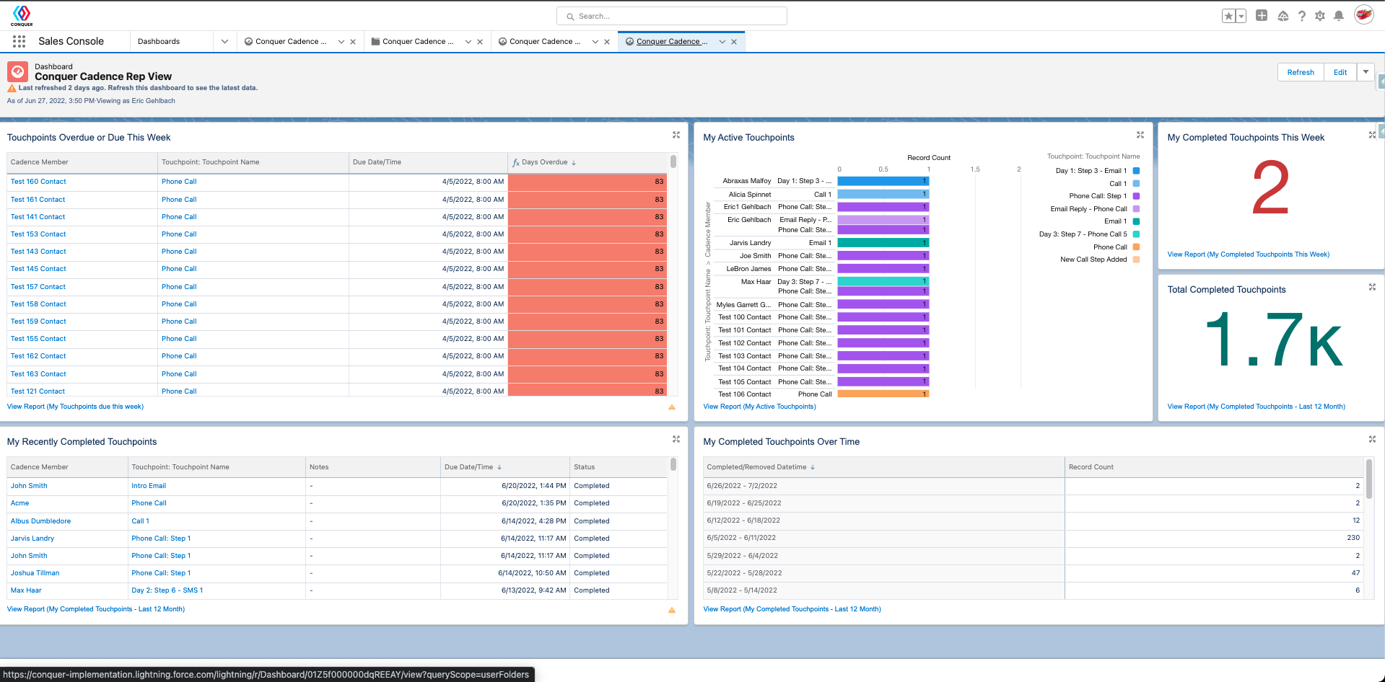Open the Dashboards navigation dropdown chevron
This screenshot has width=1385, height=682.
224,42
